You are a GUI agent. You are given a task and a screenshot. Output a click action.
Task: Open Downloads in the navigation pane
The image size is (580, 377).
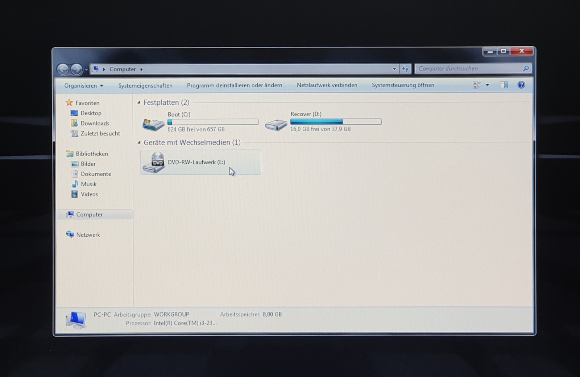click(x=95, y=123)
